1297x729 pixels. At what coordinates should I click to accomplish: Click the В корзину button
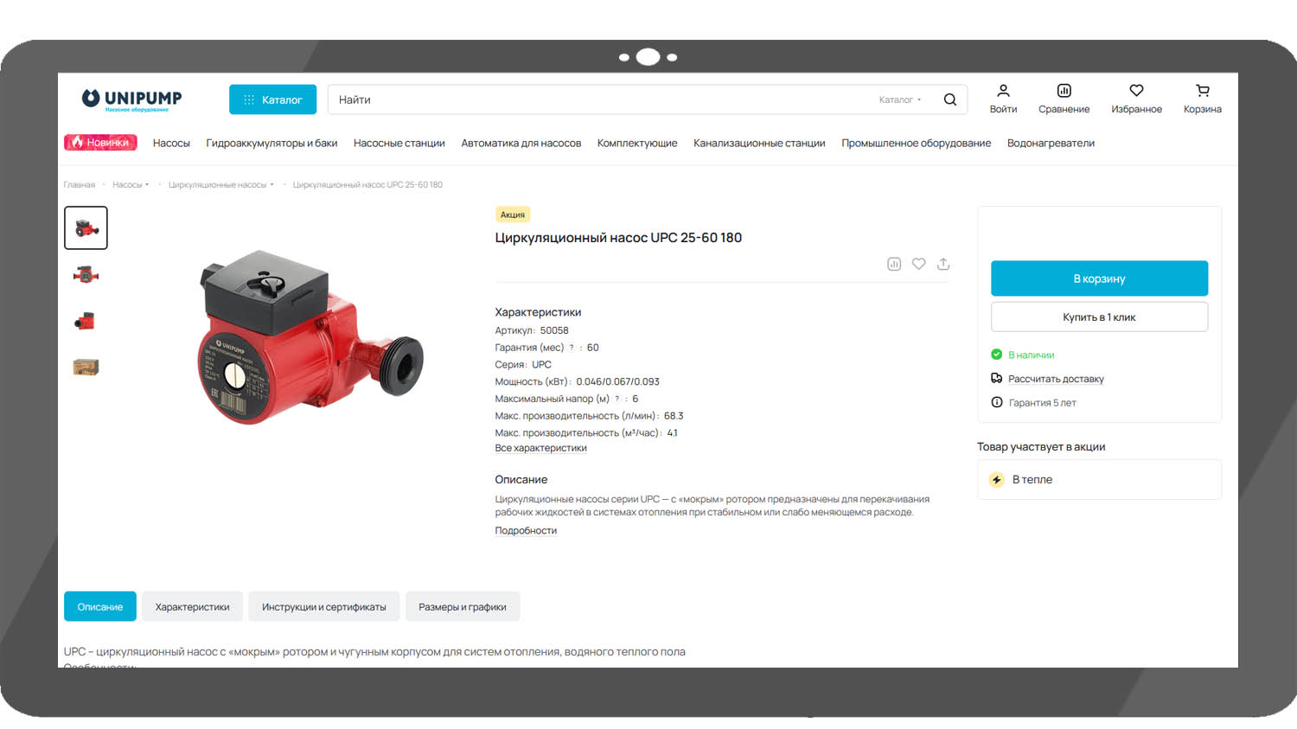[1099, 278]
